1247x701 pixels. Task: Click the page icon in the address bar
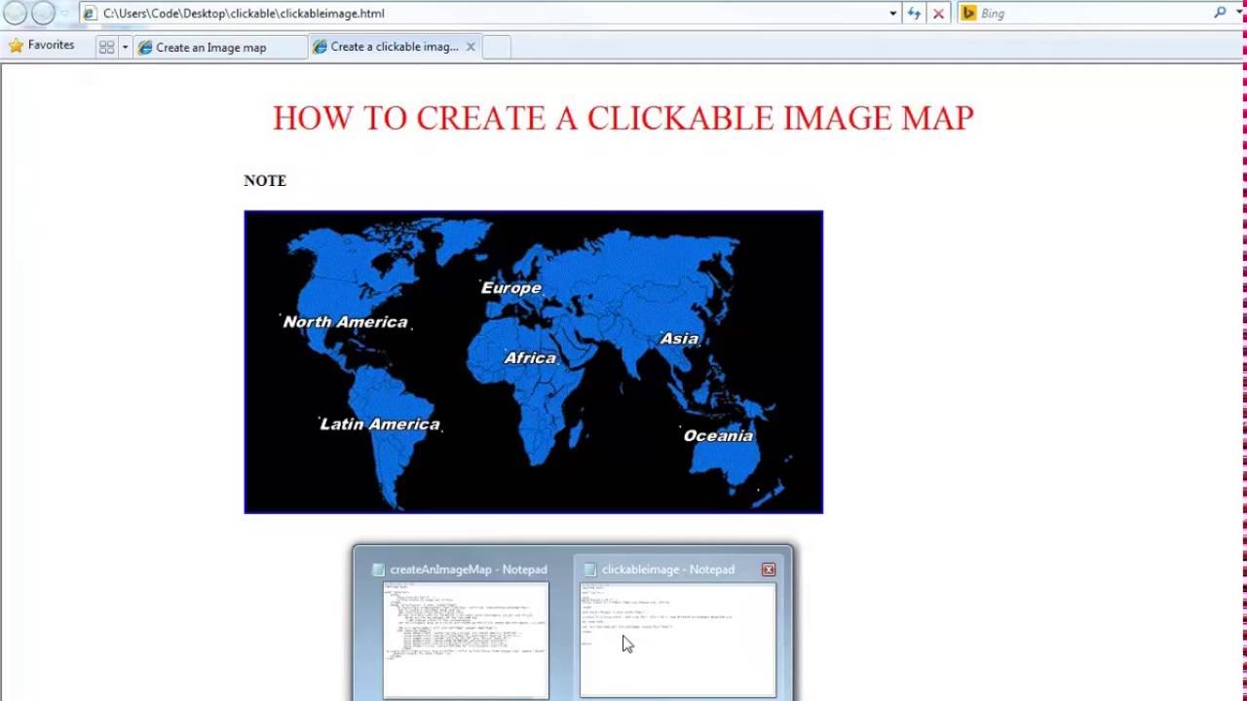tap(91, 14)
